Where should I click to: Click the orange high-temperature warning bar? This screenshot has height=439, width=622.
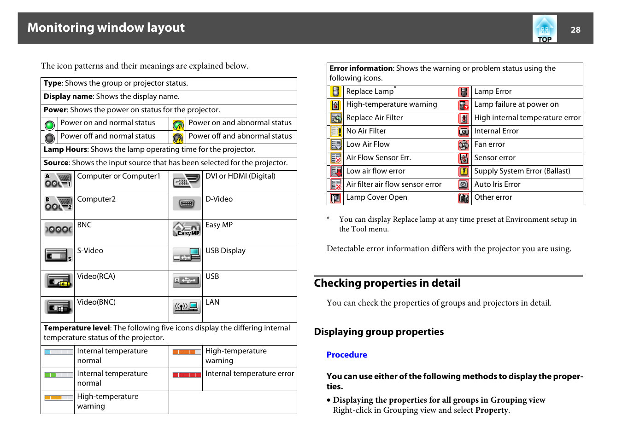click(x=187, y=352)
